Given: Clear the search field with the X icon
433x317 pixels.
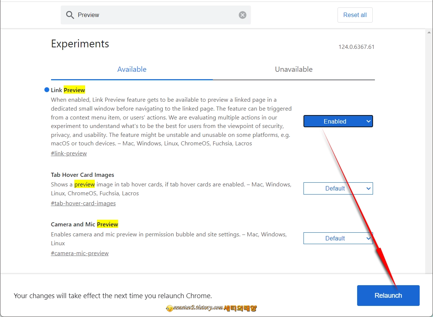Looking at the screenshot, I should point(242,15).
